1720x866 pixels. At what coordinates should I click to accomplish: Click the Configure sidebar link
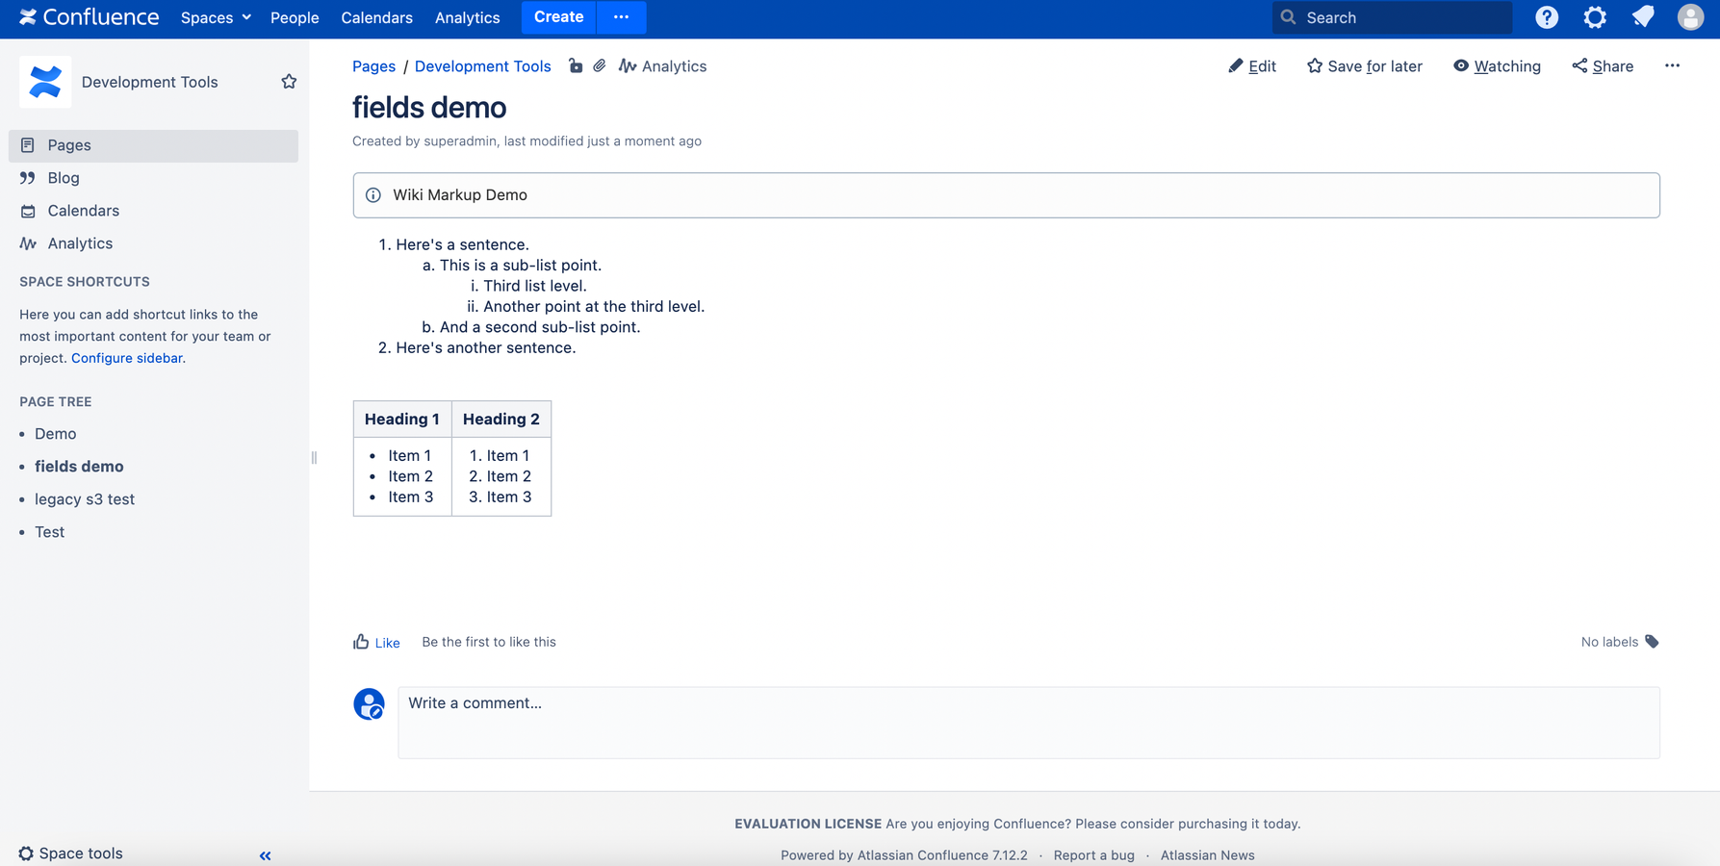[126, 358]
